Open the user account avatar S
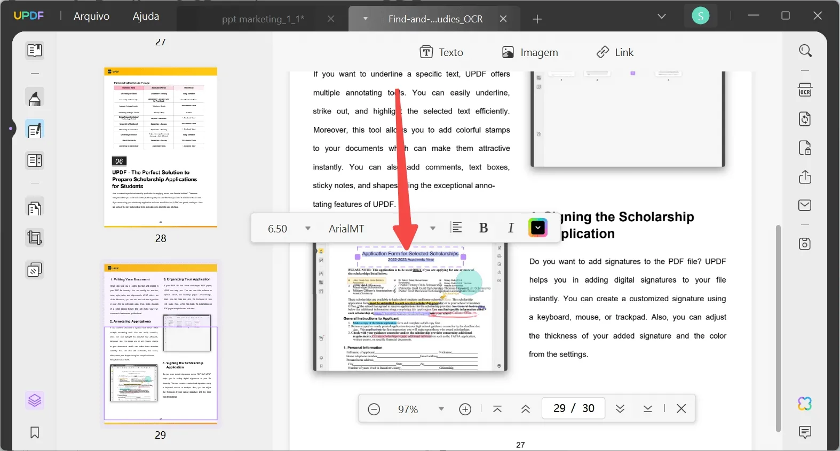 pos(701,16)
